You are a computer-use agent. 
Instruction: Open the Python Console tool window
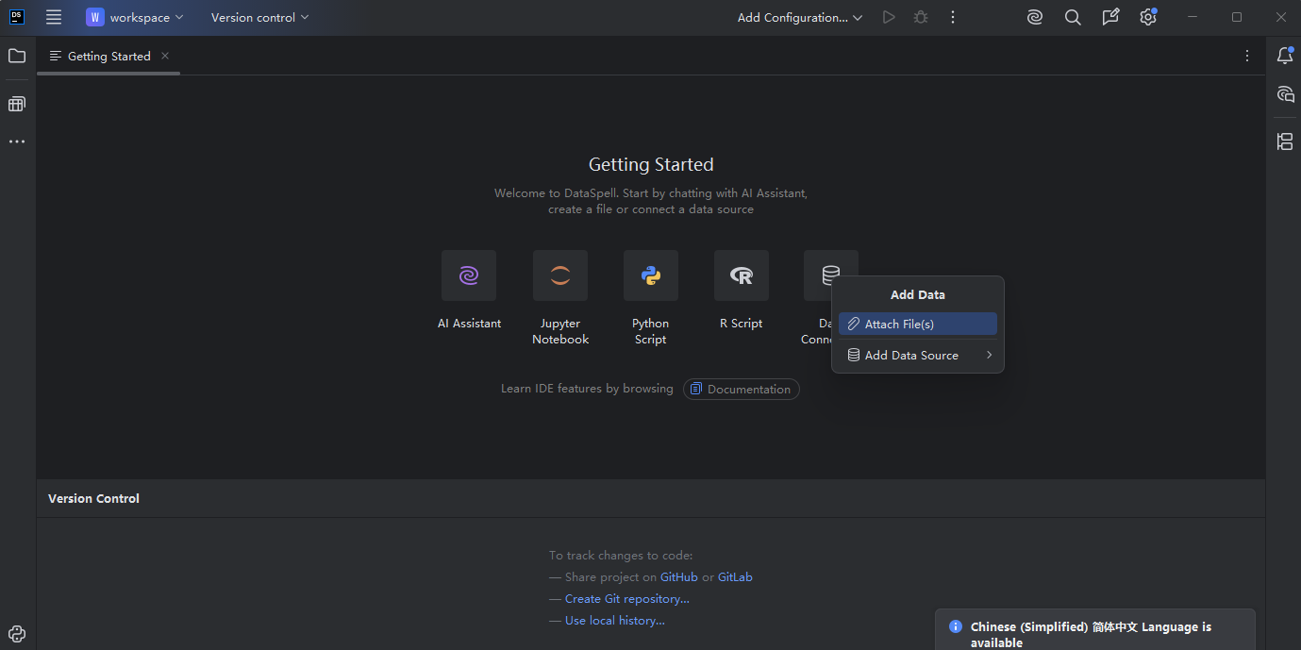coord(17,634)
